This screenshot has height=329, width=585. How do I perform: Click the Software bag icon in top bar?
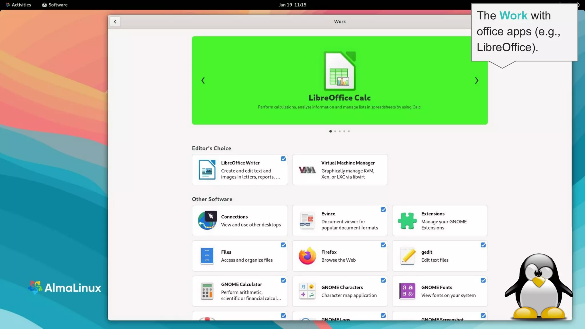click(44, 5)
